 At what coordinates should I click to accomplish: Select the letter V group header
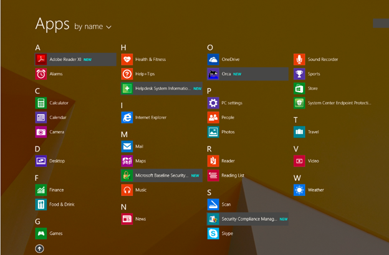tap(295, 149)
